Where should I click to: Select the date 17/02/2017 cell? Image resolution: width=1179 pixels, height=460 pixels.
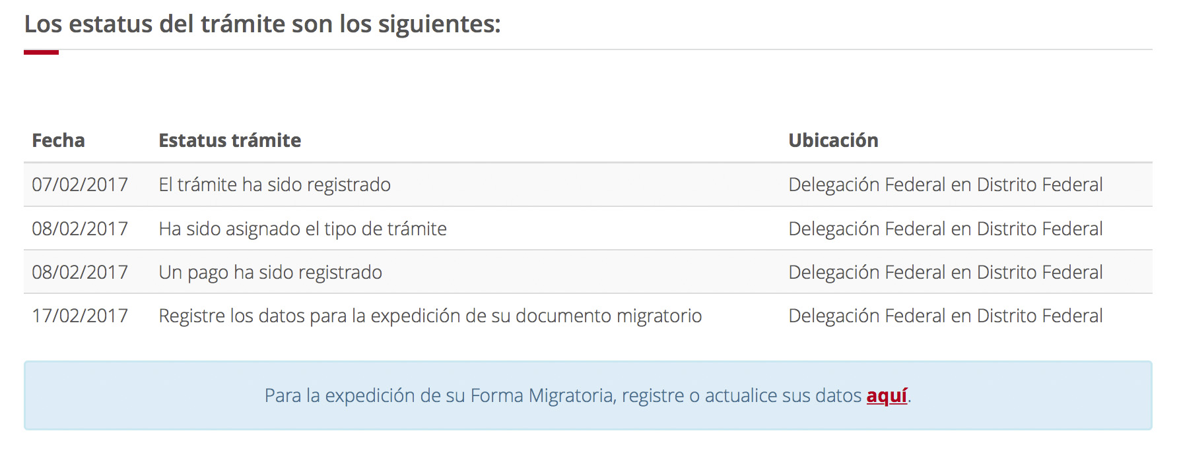80,316
